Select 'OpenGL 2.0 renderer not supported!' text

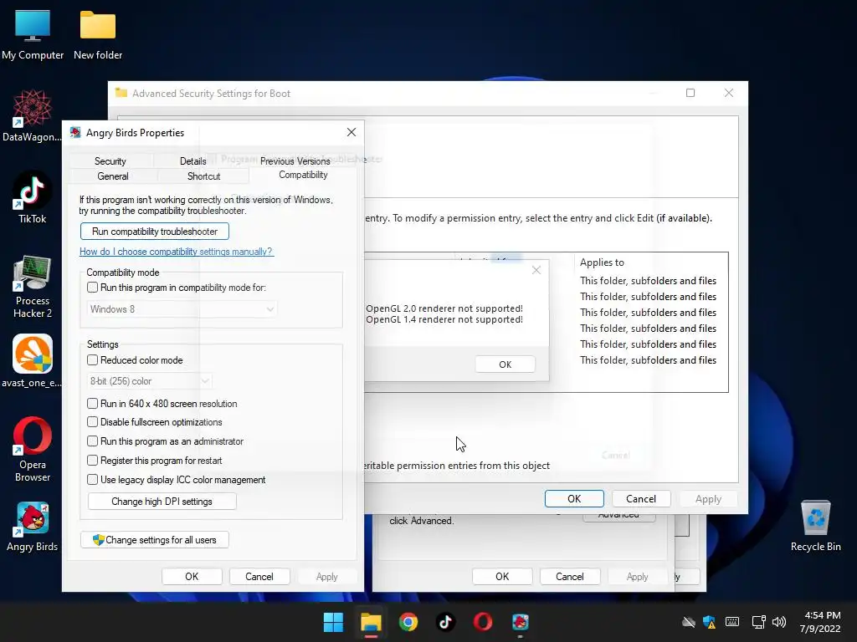point(444,308)
